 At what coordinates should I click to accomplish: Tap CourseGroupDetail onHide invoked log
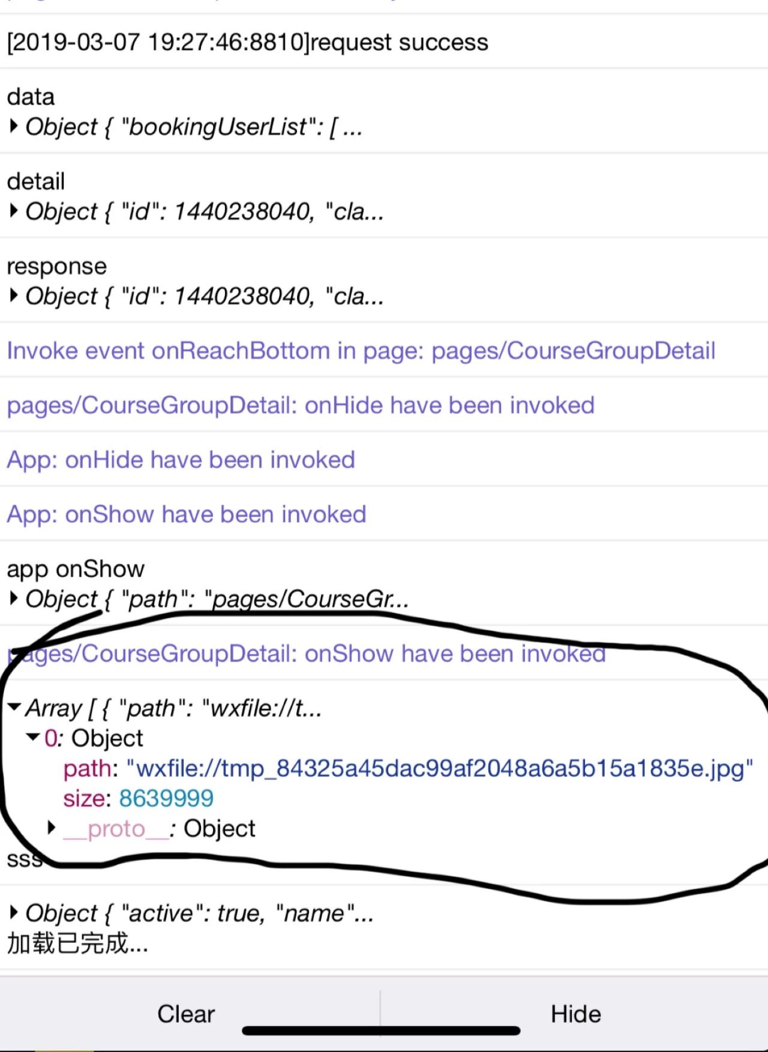click(x=301, y=405)
